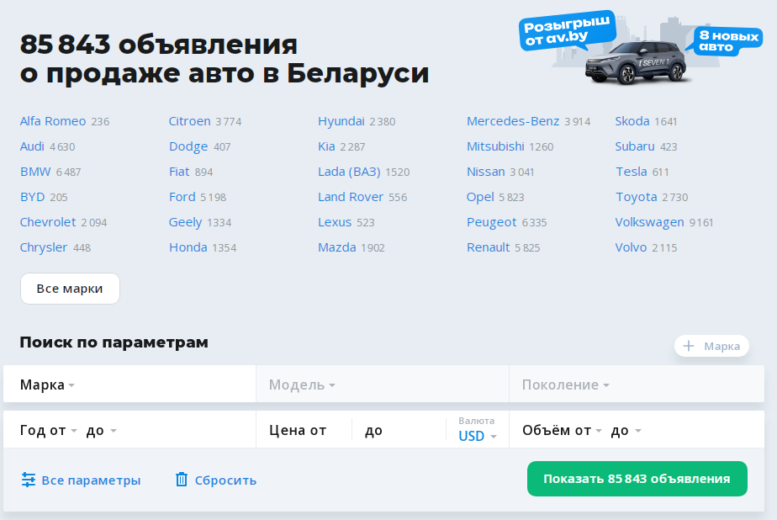Viewport: 777px width, 520px height.
Task: Open Lexus listings
Action: point(335,223)
